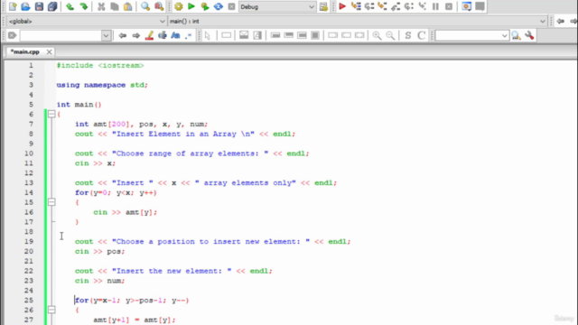This screenshot has height=325, width=578.
Task: Click the clear search tag icon beside the search field
Action: click(x=12, y=35)
